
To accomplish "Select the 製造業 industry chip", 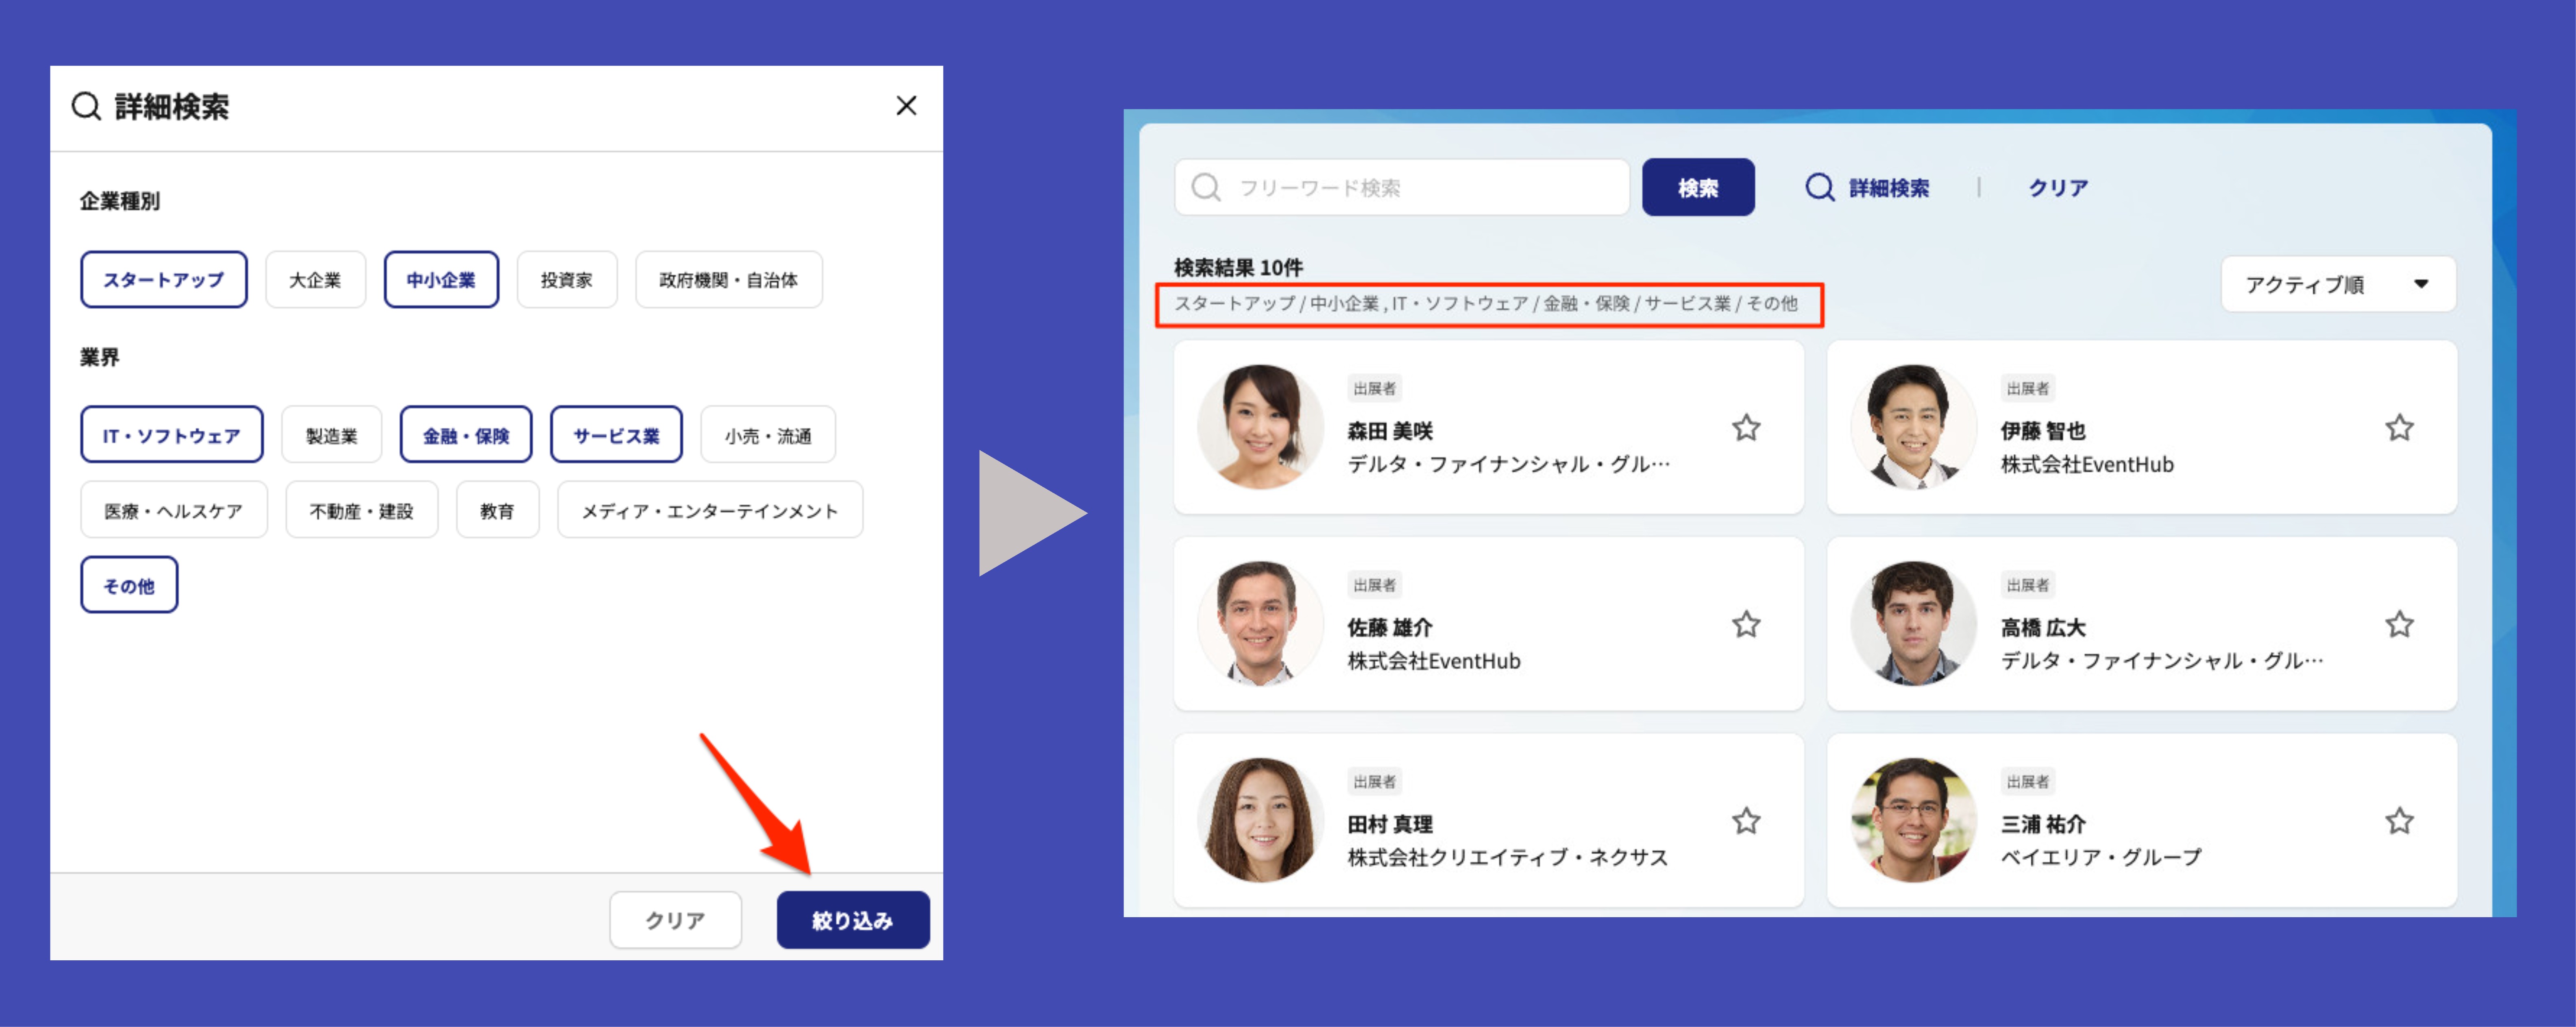I will (332, 435).
